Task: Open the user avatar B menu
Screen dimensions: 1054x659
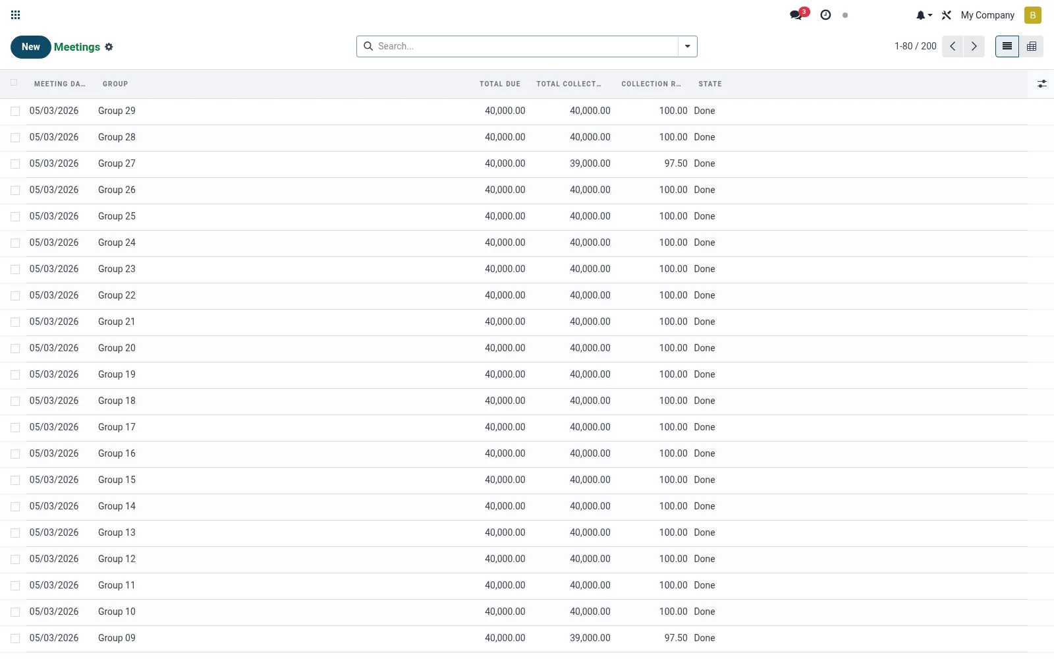Action: 1033,15
